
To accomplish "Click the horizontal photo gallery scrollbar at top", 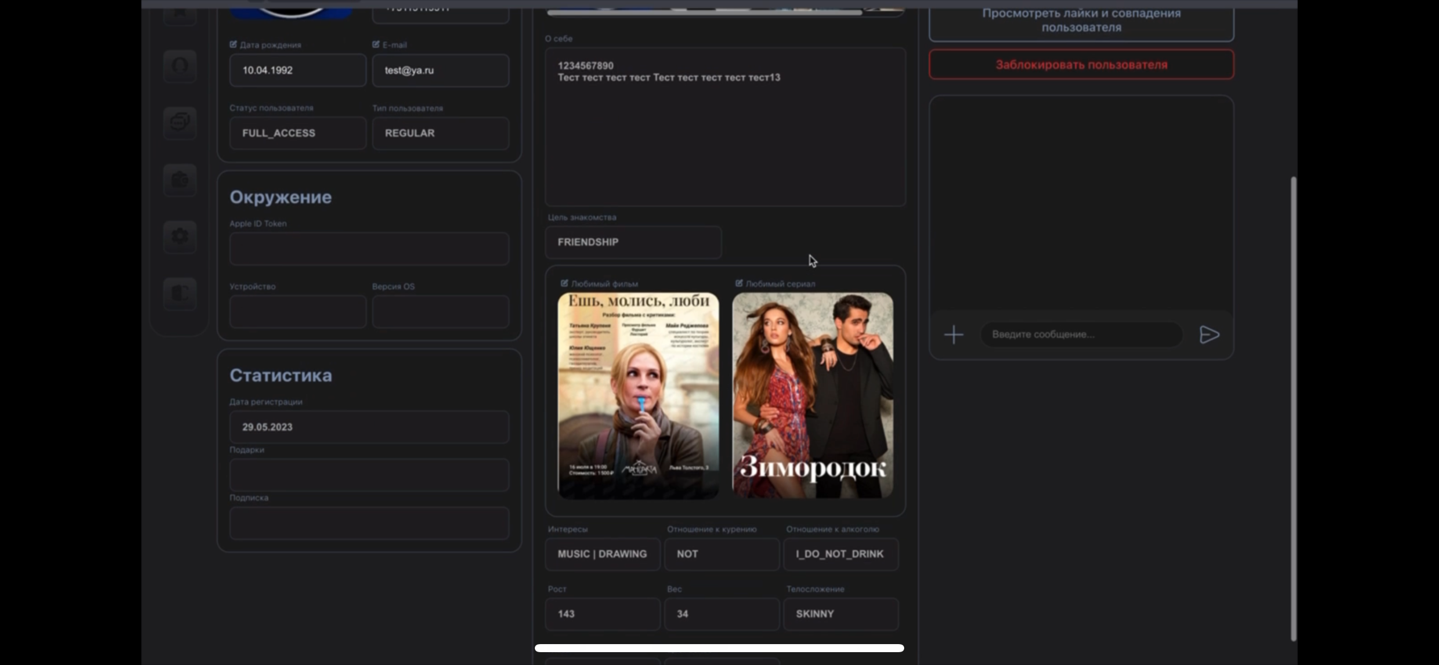I will click(x=705, y=12).
